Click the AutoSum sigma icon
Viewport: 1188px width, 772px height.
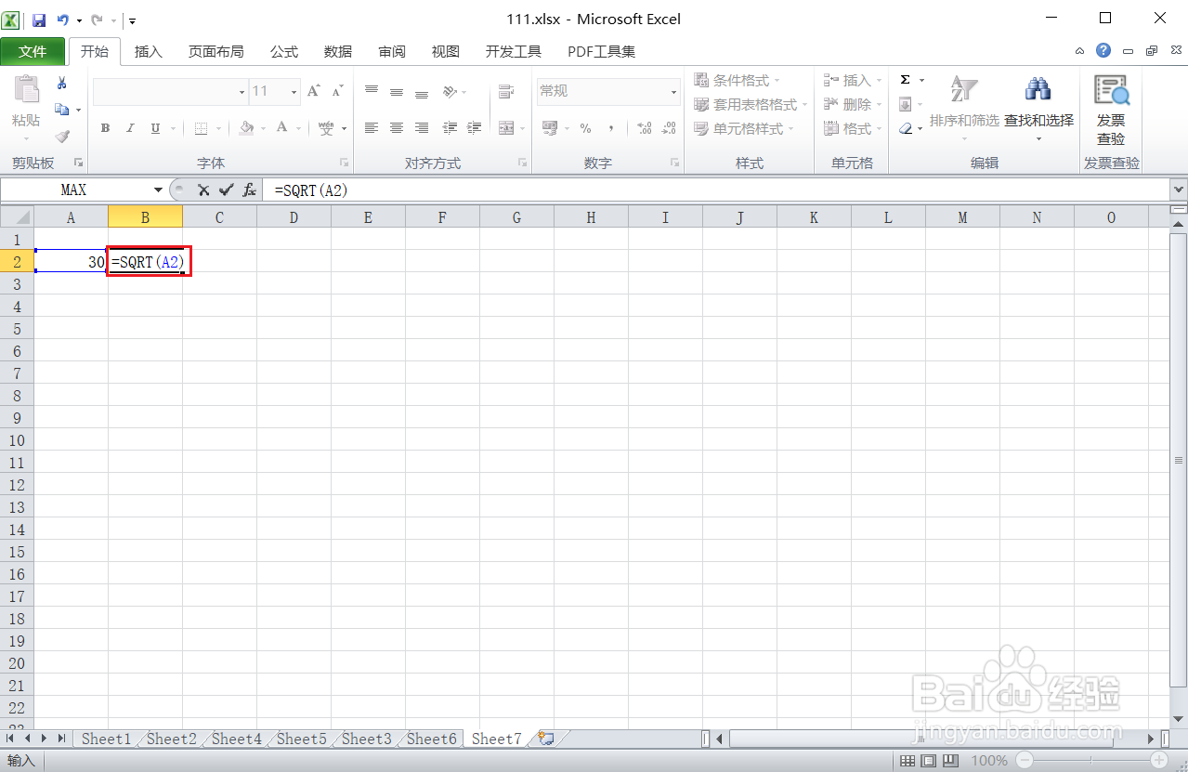pyautogui.click(x=905, y=80)
